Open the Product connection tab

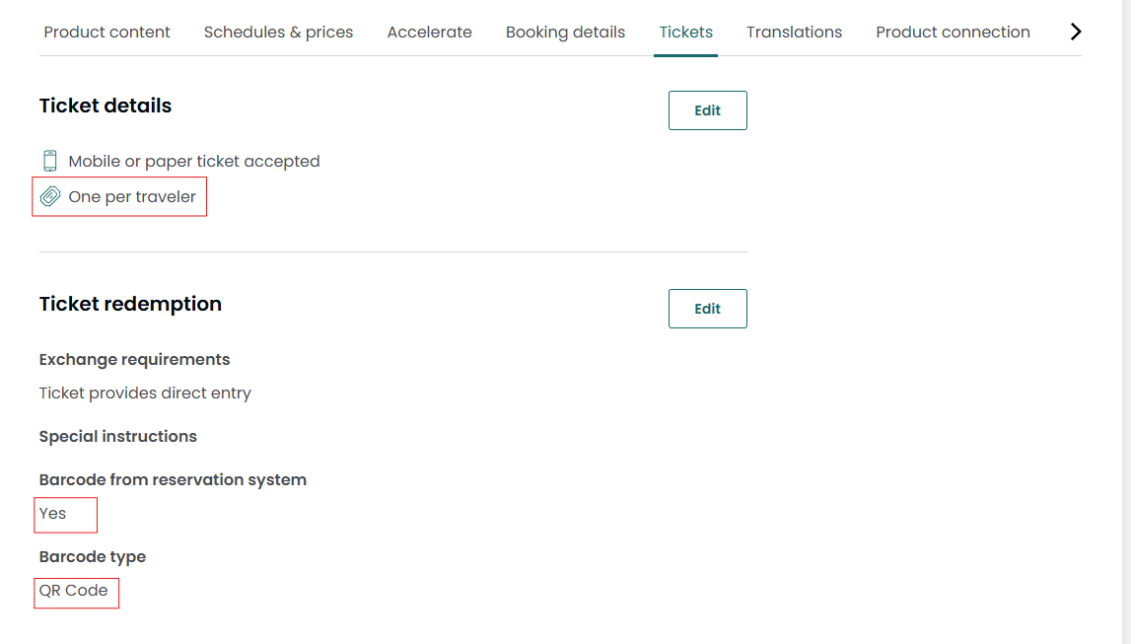point(953,33)
